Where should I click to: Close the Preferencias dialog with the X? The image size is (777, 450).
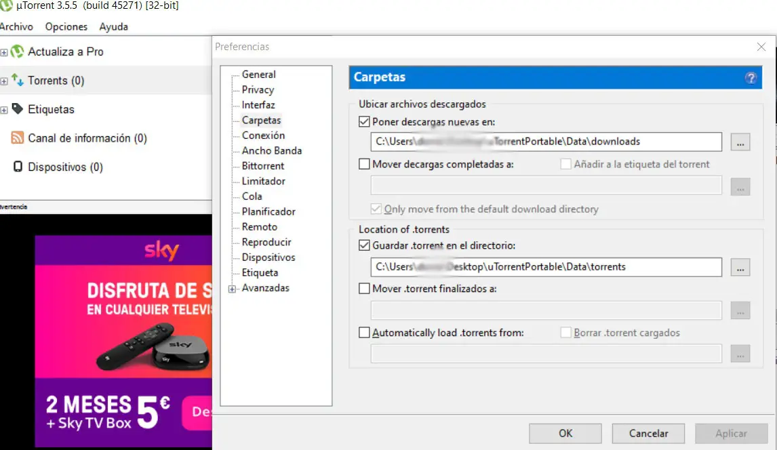point(761,47)
